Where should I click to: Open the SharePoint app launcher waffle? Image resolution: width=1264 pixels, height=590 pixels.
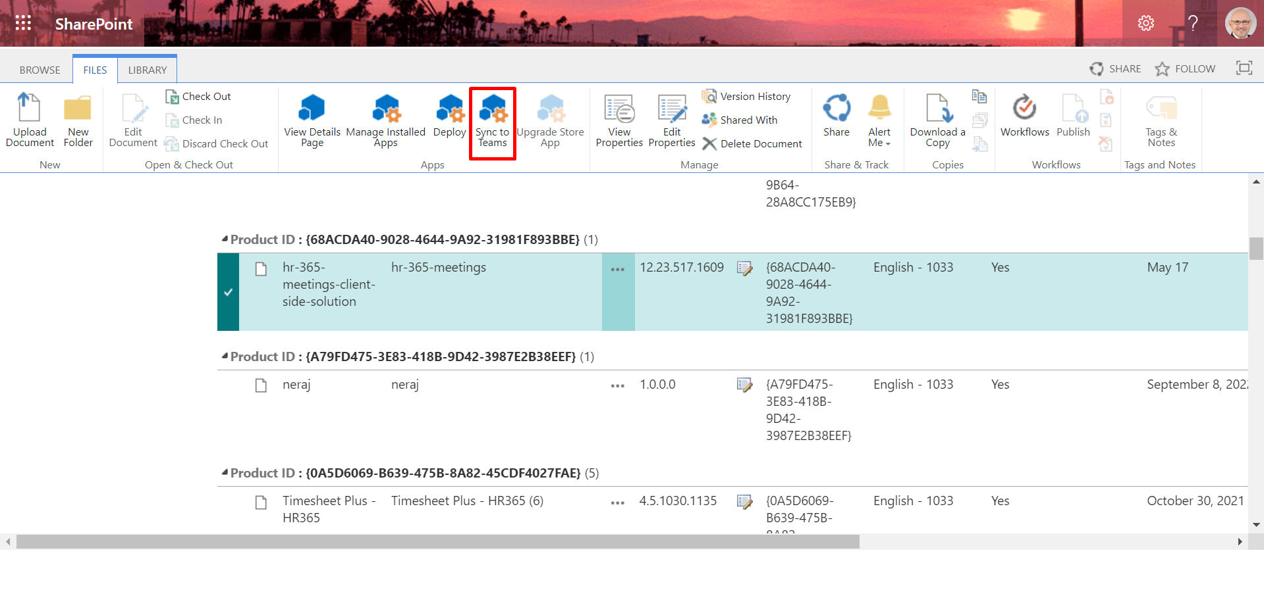(x=23, y=24)
